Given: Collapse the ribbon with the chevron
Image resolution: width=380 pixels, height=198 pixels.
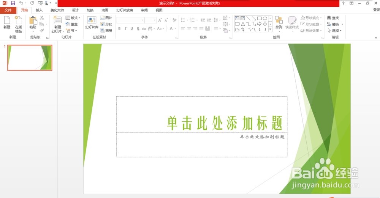Looking at the screenshot, I should [x=376, y=38].
